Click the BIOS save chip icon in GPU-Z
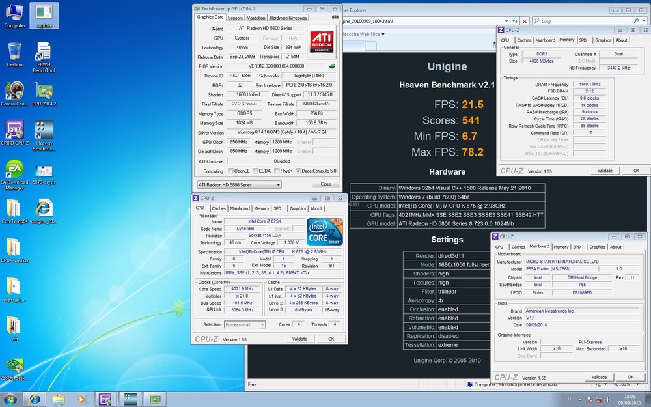This screenshot has width=651, height=407. pyautogui.click(x=332, y=66)
